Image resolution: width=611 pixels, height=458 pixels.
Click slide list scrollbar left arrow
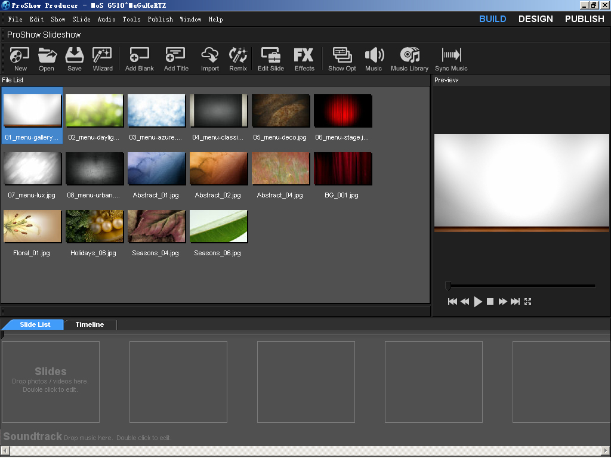(x=5, y=450)
